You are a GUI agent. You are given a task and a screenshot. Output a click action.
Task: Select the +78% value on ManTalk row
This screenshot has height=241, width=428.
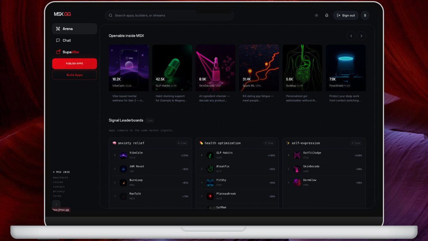click(x=185, y=196)
